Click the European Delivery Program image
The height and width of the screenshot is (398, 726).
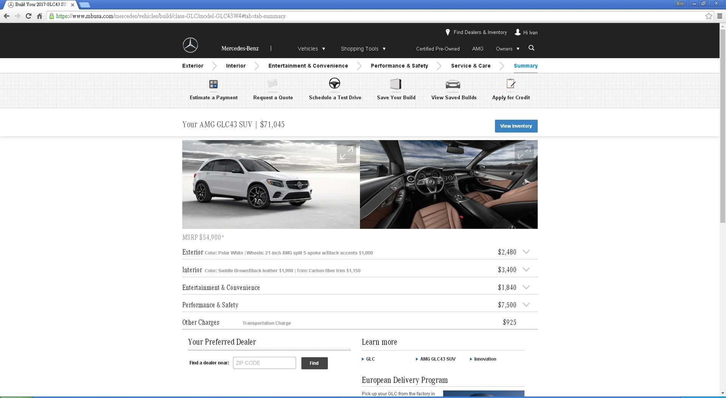coord(484,393)
